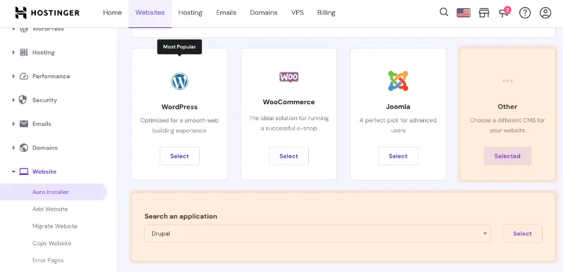The image size is (563, 272).
Task: Open the VPS tab
Action: click(297, 13)
